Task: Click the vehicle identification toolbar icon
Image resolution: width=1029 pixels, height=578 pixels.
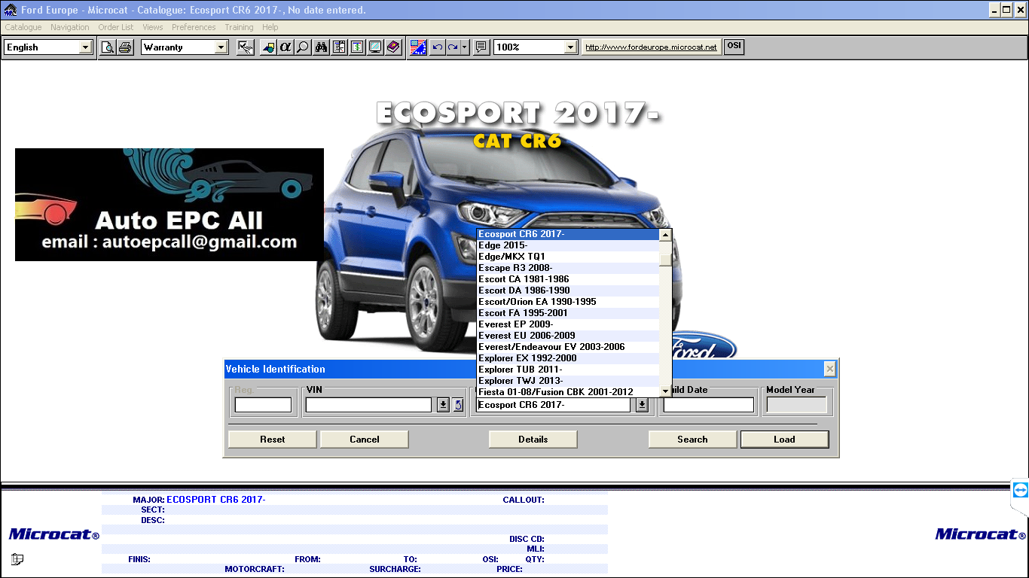Action: (268, 47)
